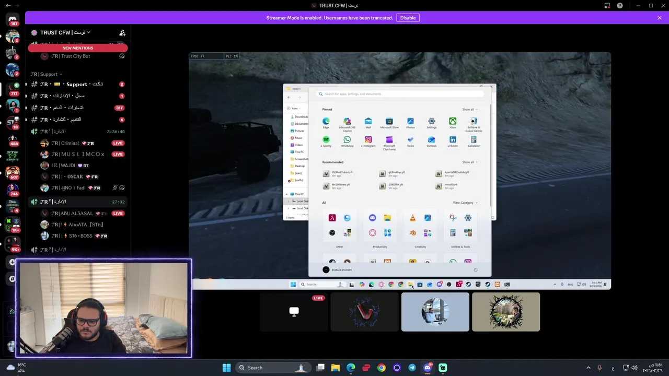Screen dimensions: 669x376
Task: Open Calculator pinned app
Action: point(474,142)
